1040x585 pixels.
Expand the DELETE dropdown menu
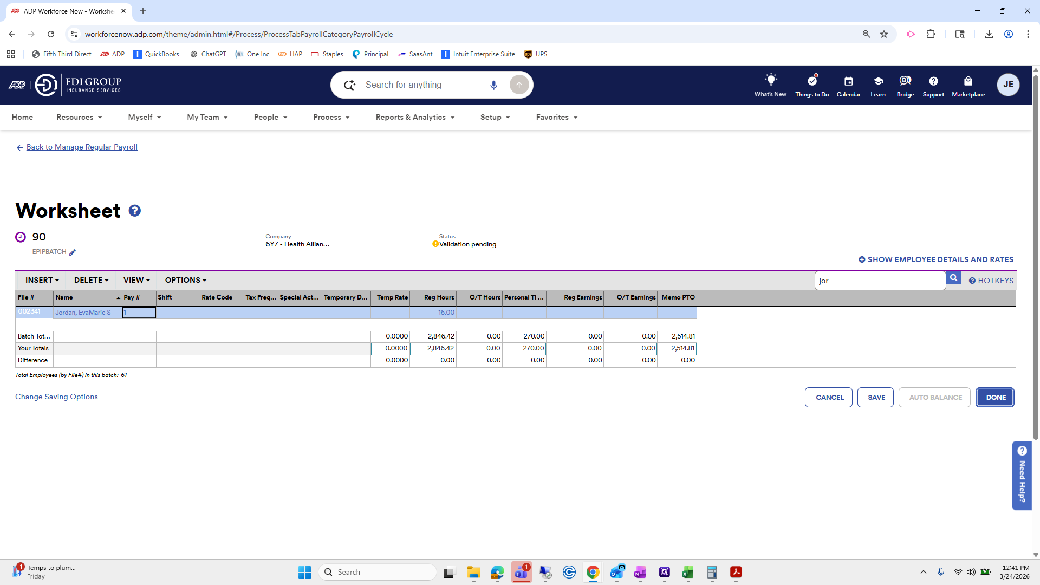91,280
